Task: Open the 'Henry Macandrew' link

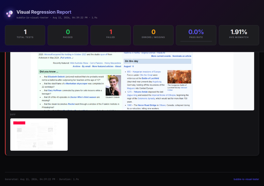Action: pos(113,63)
